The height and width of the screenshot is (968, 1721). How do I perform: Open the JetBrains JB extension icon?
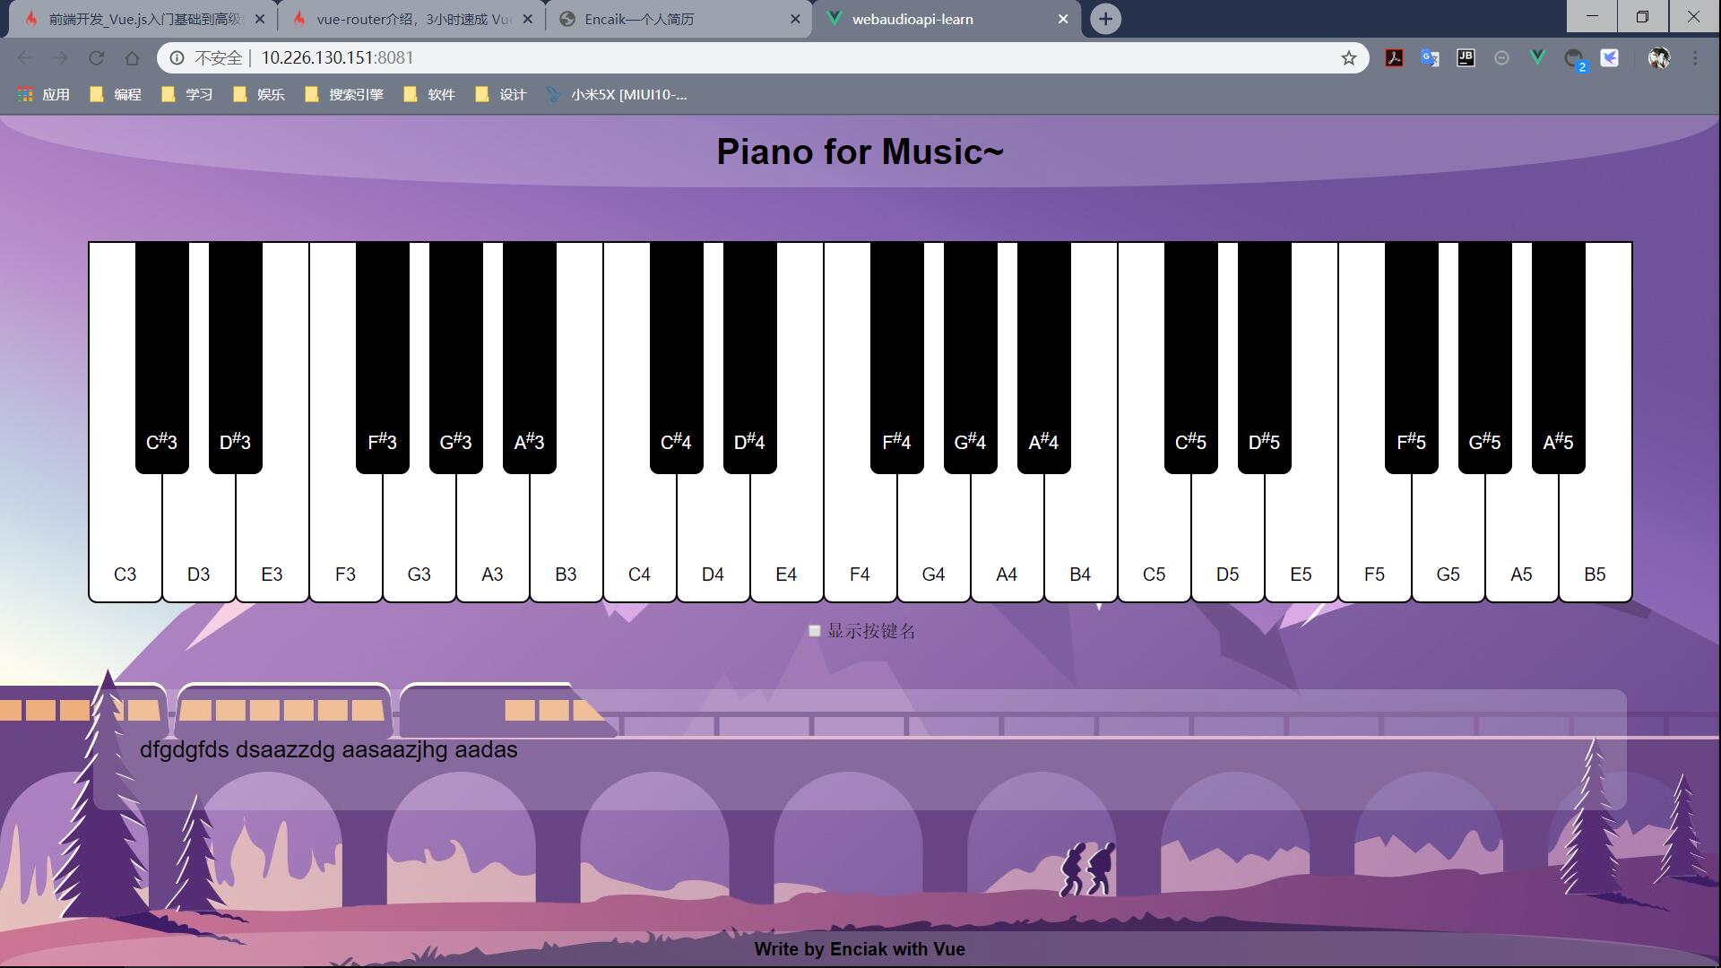pyautogui.click(x=1466, y=58)
